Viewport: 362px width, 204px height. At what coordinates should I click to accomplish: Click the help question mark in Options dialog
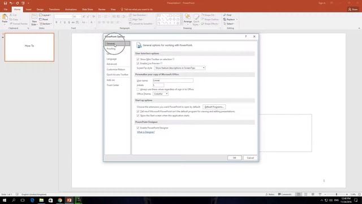[246, 36]
